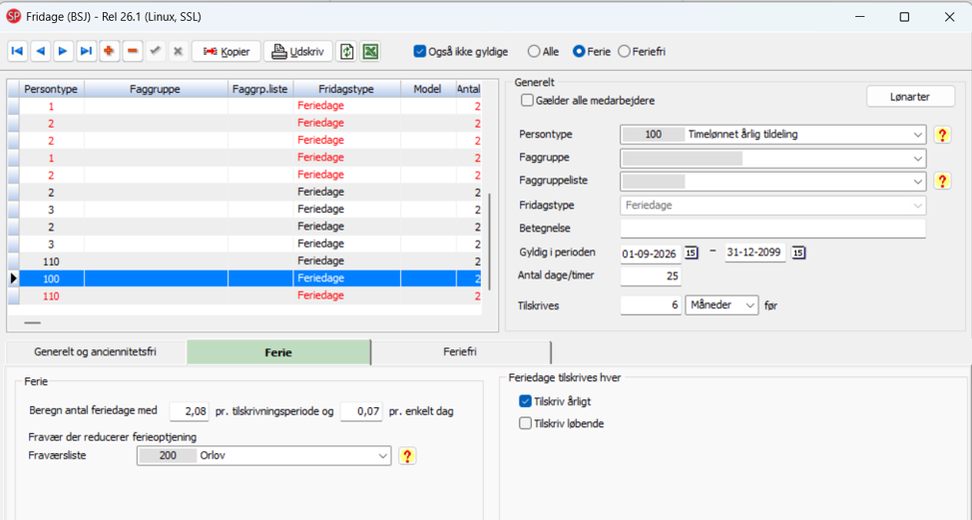This screenshot has height=520, width=972.
Task: Sort by Faggruppe column header
Action: [155, 89]
